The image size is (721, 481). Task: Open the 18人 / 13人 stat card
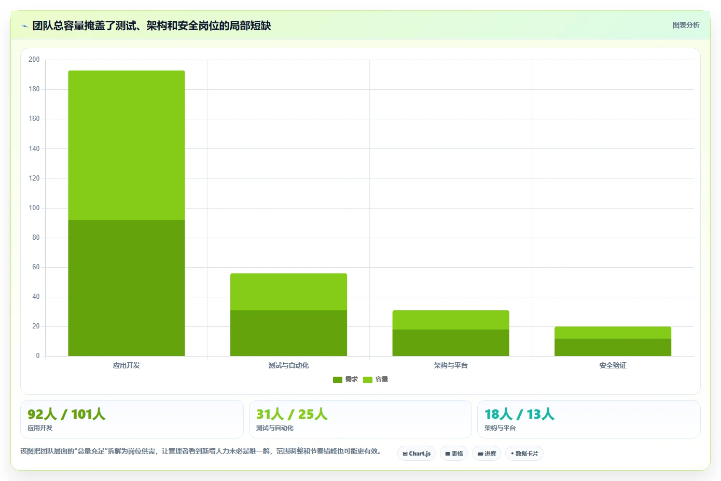click(x=589, y=419)
